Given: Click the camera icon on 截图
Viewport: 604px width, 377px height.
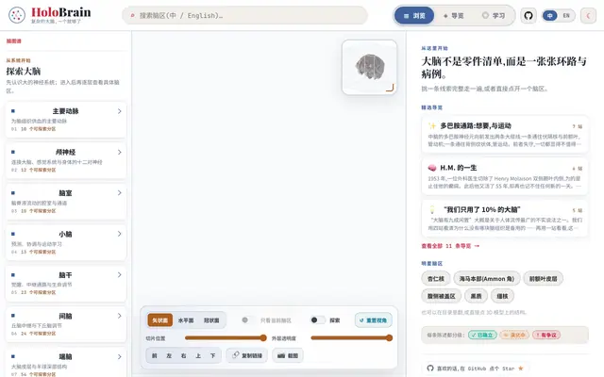Looking at the screenshot, I should point(281,355).
